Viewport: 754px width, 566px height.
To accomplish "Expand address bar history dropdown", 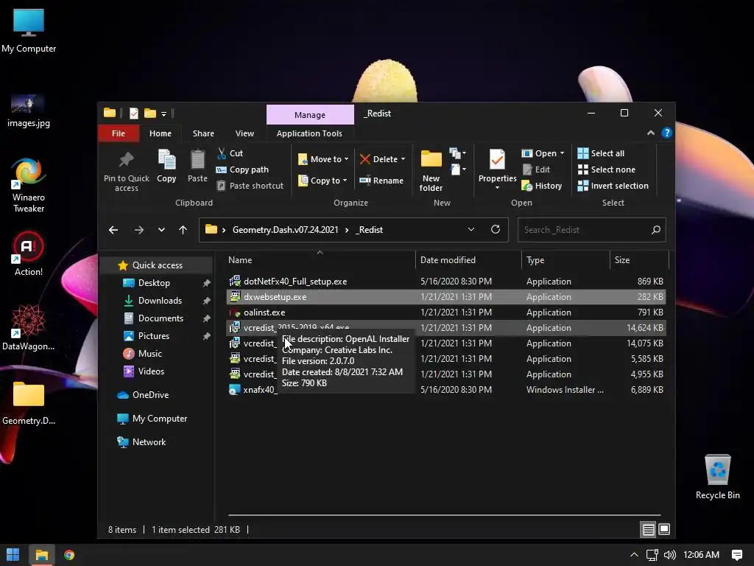I will coord(471,230).
